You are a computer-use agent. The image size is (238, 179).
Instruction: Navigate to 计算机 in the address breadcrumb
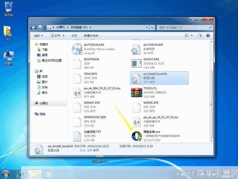click(61, 27)
